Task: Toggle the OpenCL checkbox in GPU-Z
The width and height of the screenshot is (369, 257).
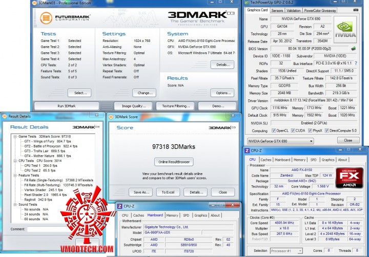Action: (274, 131)
